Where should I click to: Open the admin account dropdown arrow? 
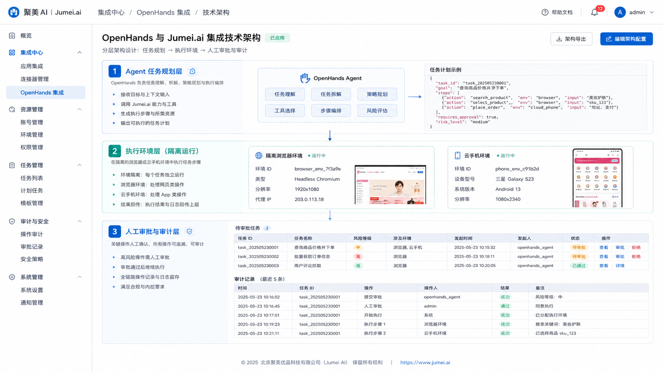652,12
